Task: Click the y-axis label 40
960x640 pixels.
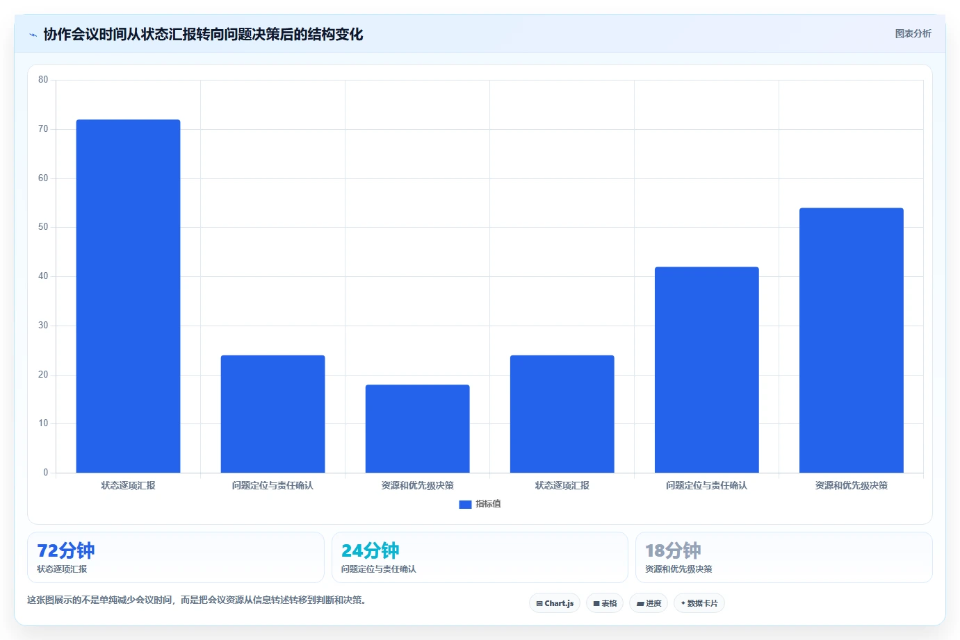Action: (43, 276)
